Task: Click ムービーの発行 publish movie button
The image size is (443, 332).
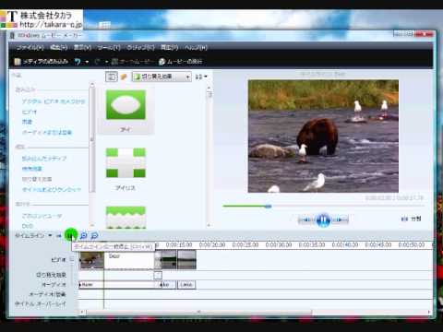Action: (180, 62)
